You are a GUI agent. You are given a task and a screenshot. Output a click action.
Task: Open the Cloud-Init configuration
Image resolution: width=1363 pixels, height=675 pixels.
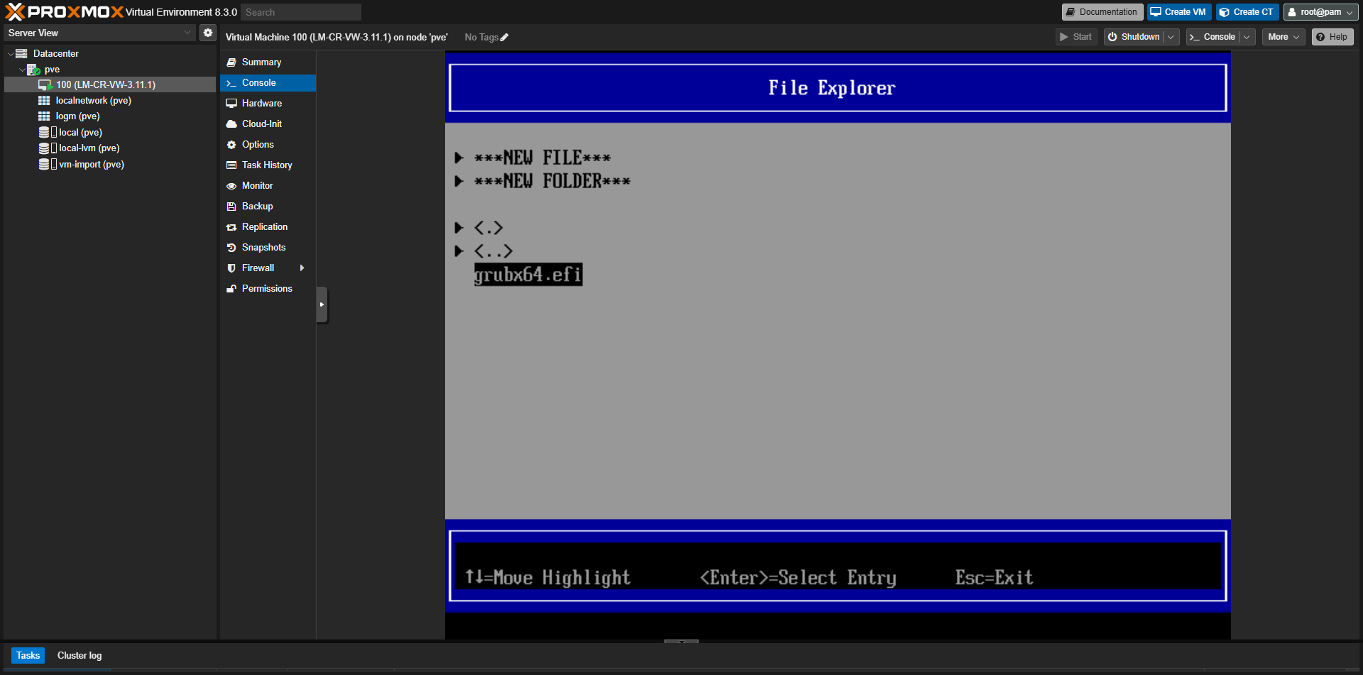pos(261,124)
